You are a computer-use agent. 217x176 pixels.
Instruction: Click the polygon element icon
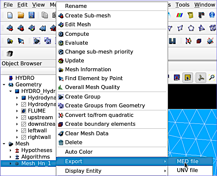tap(191, 28)
